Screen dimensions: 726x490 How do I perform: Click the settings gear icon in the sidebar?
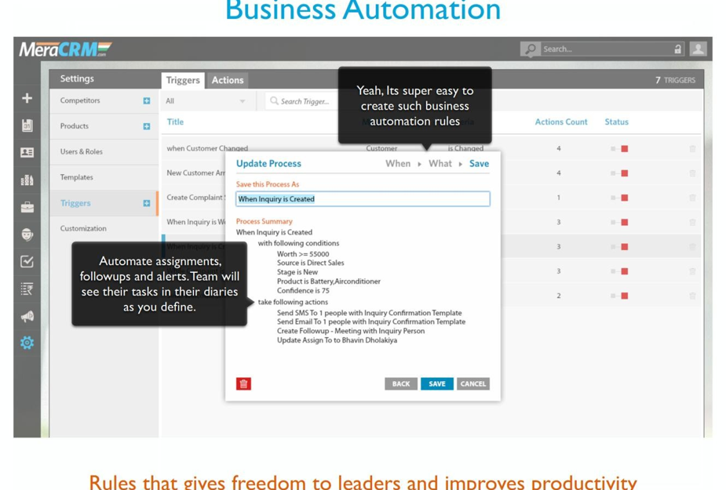click(x=27, y=343)
